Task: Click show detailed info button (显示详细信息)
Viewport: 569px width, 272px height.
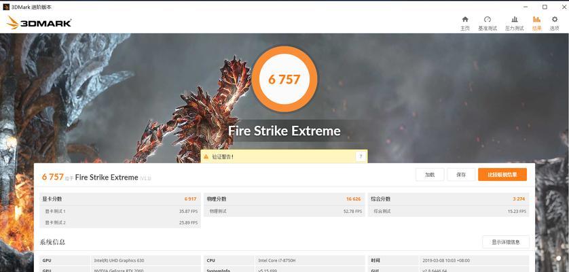Action: click(x=505, y=242)
